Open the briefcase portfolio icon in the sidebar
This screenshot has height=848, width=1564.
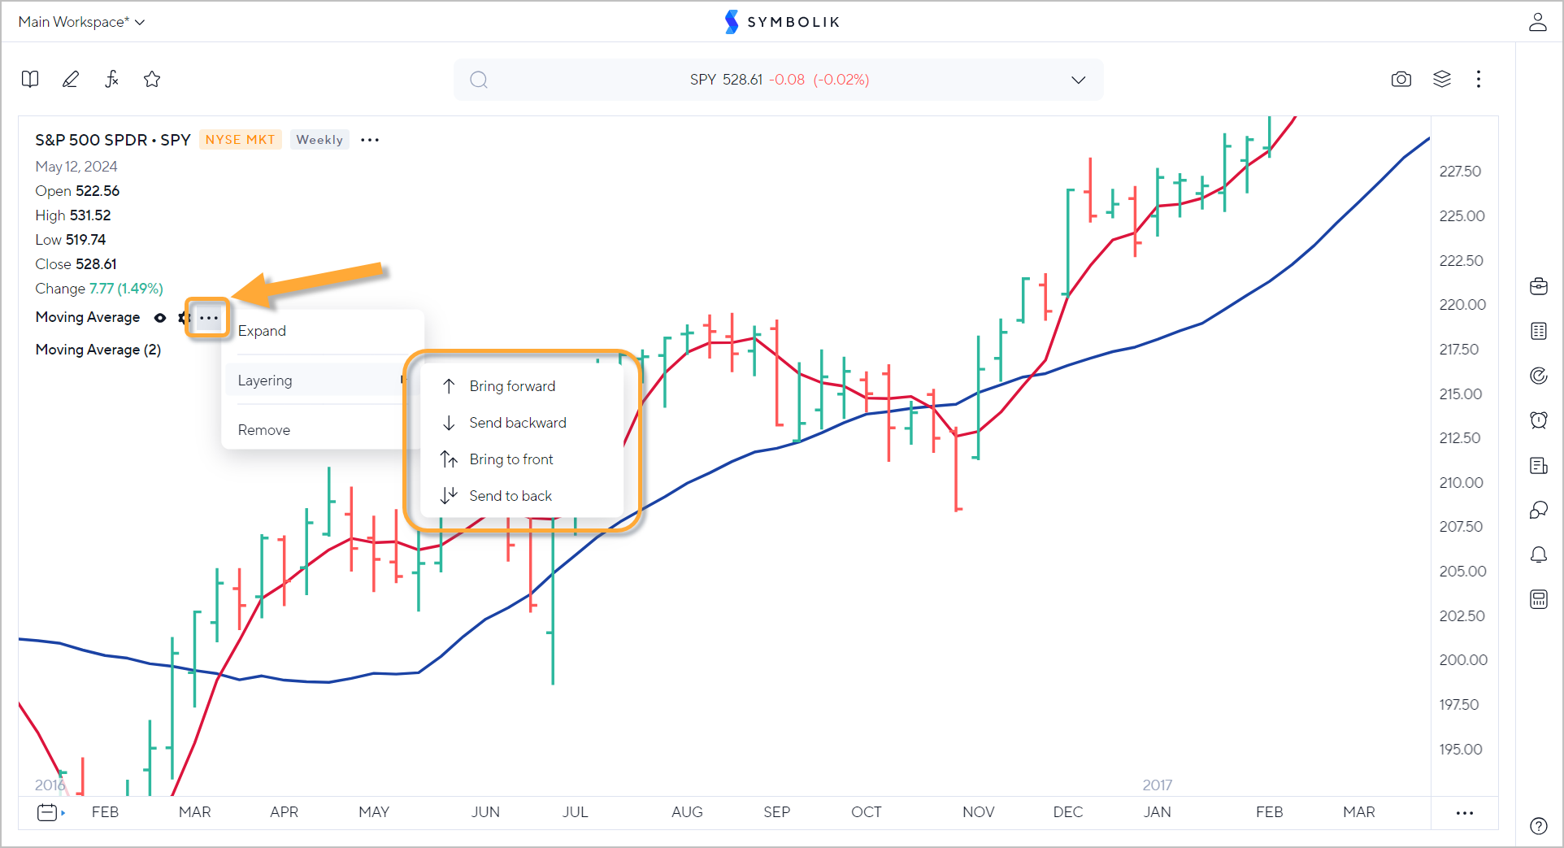[x=1539, y=286]
